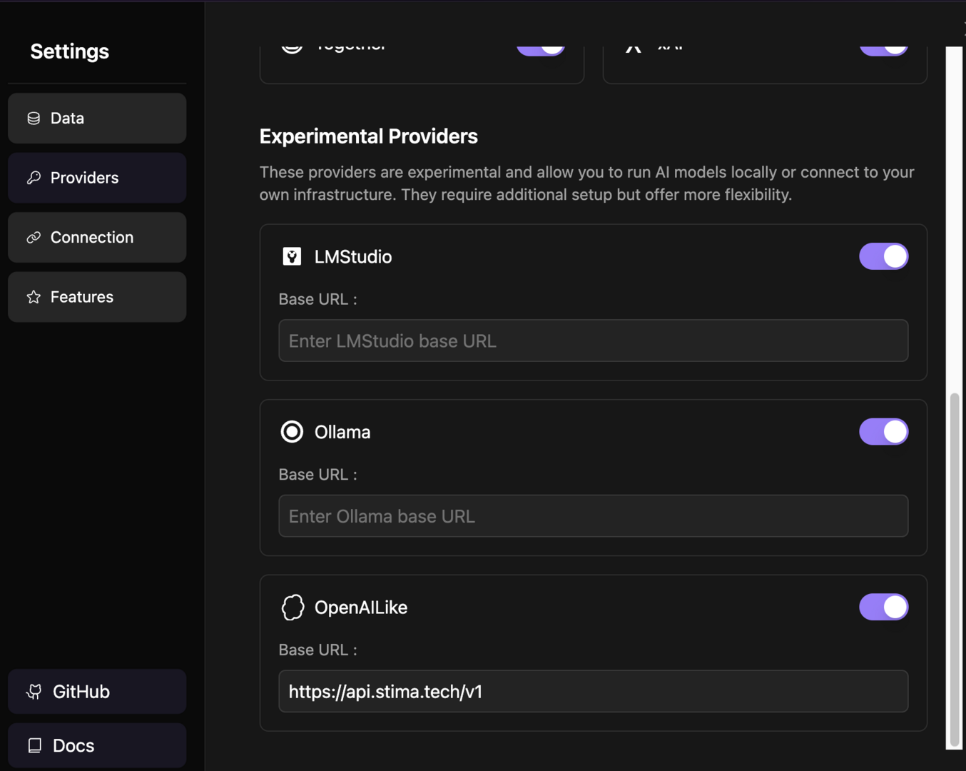Click the star icon beside Features
Image resolution: width=966 pixels, height=771 pixels.
click(x=34, y=297)
